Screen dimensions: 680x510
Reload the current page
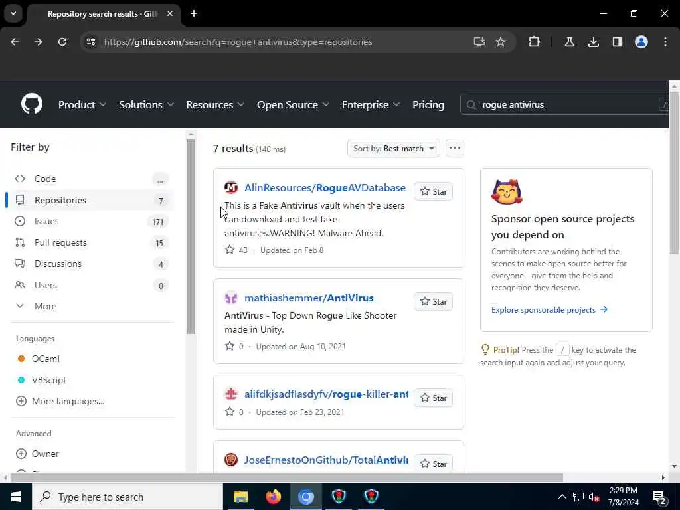[62, 42]
